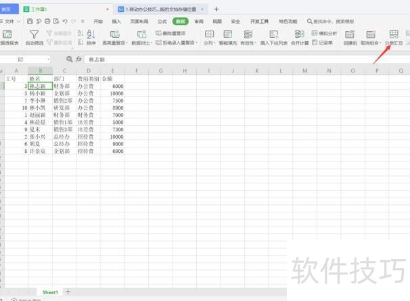Expand the 文件 menu arrow

pos(18,22)
